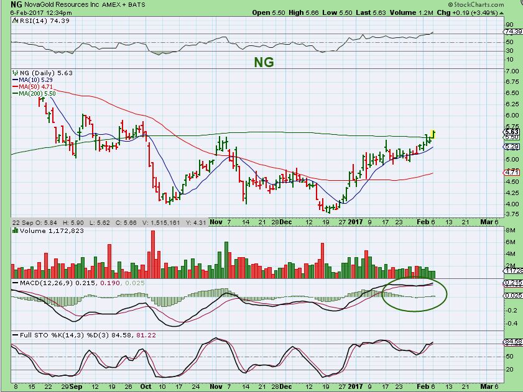The width and height of the screenshot is (523, 392).
Task: Click the 4M label on the volume axis
Action: (511, 254)
